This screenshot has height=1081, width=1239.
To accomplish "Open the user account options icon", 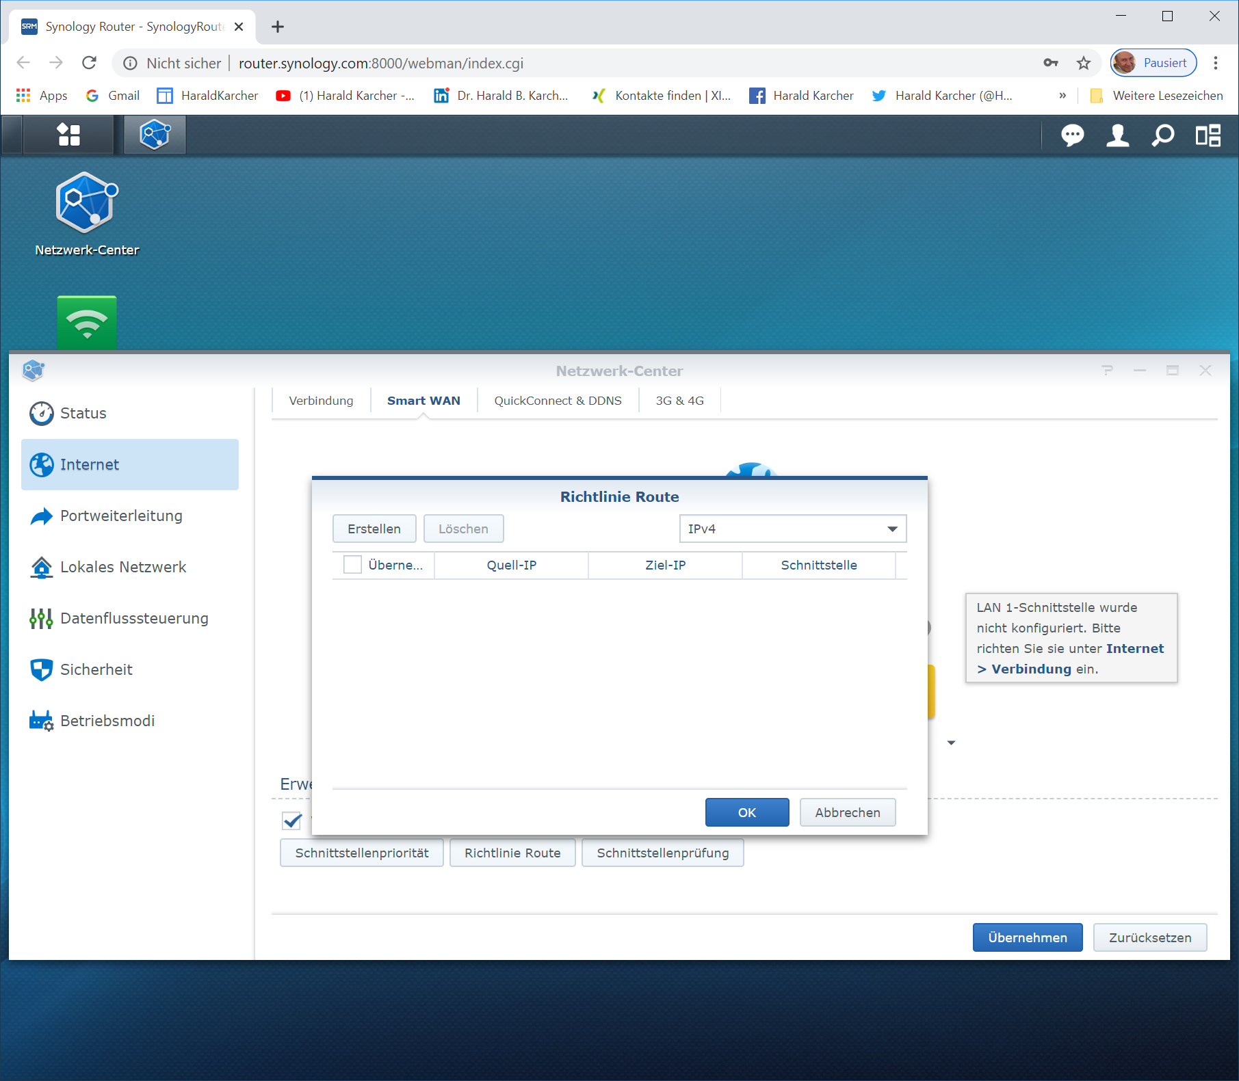I will [x=1117, y=135].
